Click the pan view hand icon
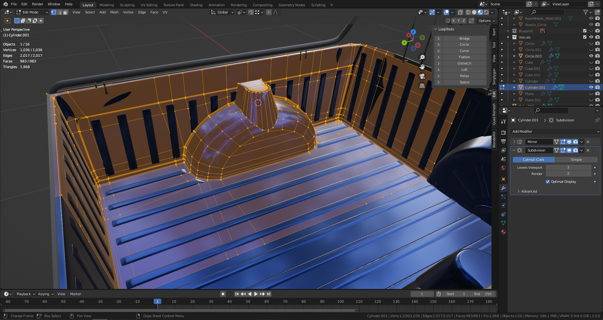 422,67
